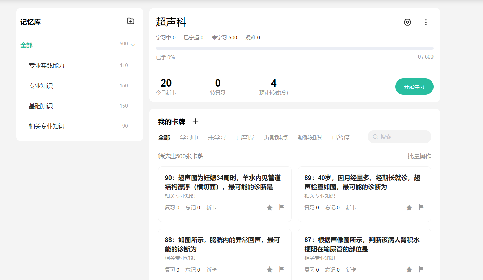483x280 pixels.
Task: Click the study progress bar
Action: pos(295,48)
